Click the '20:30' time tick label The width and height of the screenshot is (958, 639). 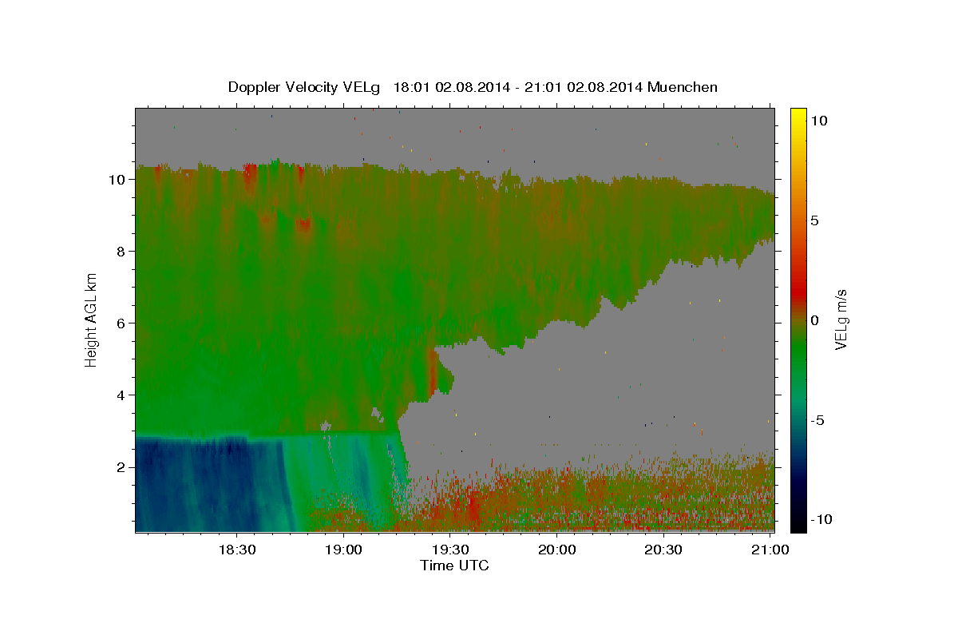click(663, 550)
